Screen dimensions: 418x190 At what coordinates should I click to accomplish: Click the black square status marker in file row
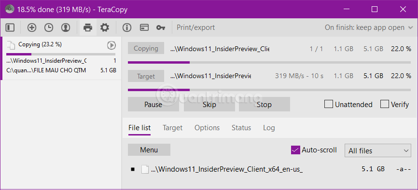[x=133, y=169]
